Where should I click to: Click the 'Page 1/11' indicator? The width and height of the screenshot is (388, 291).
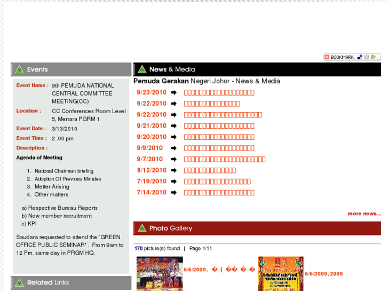tap(201, 248)
